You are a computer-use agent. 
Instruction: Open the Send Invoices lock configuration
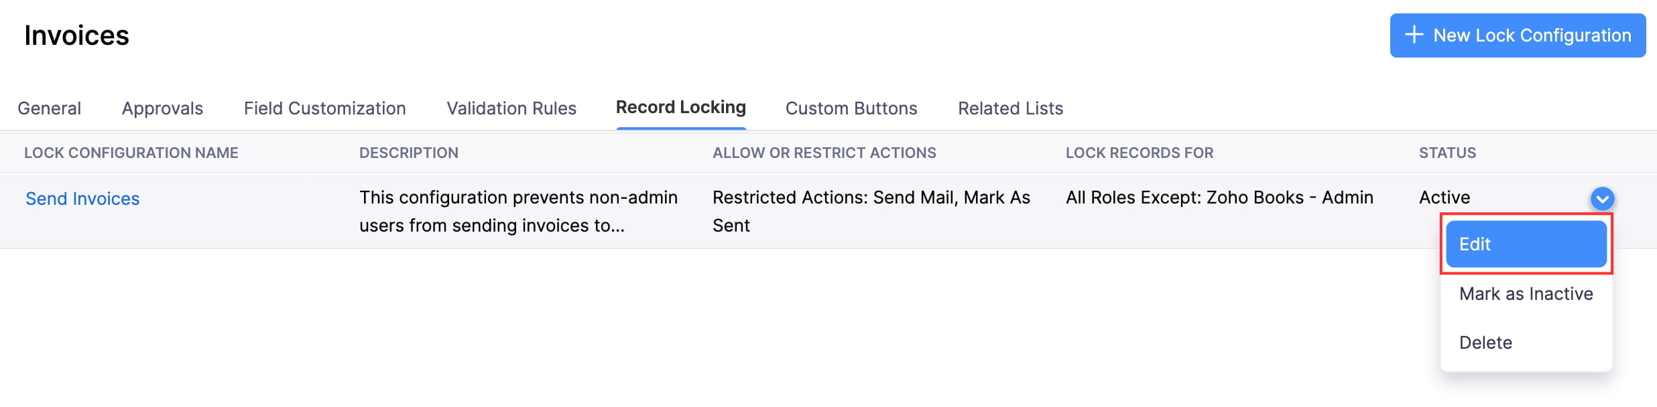[x=82, y=198]
